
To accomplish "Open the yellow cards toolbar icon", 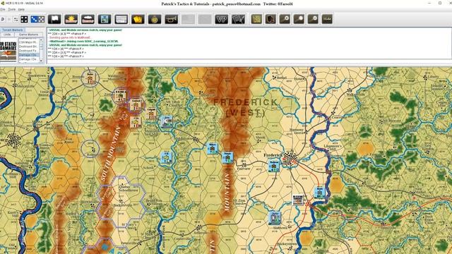I will (x=138, y=19).
